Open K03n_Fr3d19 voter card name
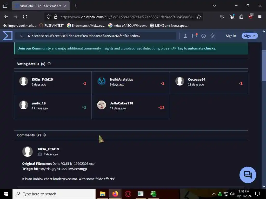This screenshot has height=199, width=266. point(42,79)
